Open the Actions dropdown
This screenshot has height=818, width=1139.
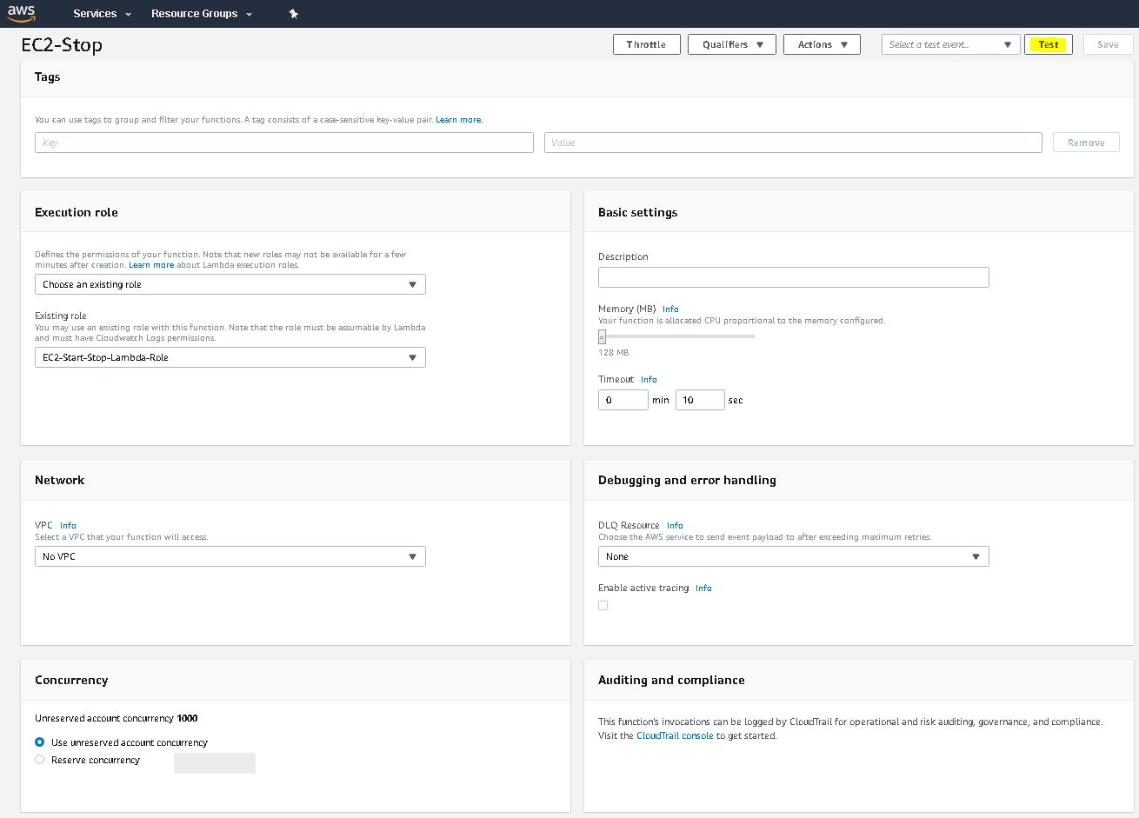tap(822, 44)
